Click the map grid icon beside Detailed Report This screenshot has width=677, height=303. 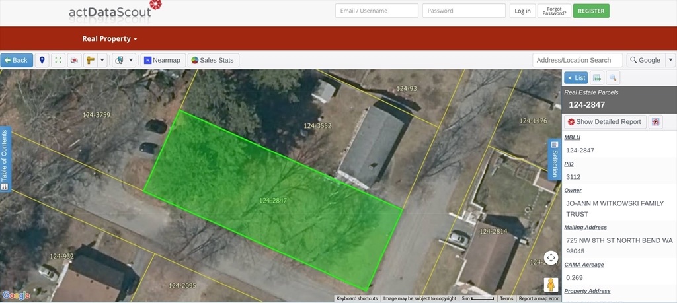656,122
